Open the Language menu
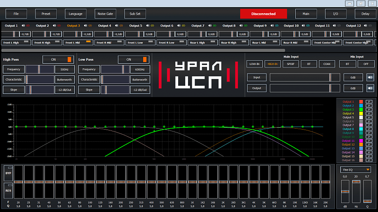Image resolution: width=378 pixels, height=212 pixels. pos(76,14)
